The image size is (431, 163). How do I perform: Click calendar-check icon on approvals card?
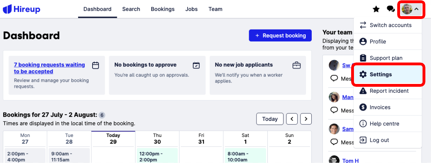click(196, 65)
